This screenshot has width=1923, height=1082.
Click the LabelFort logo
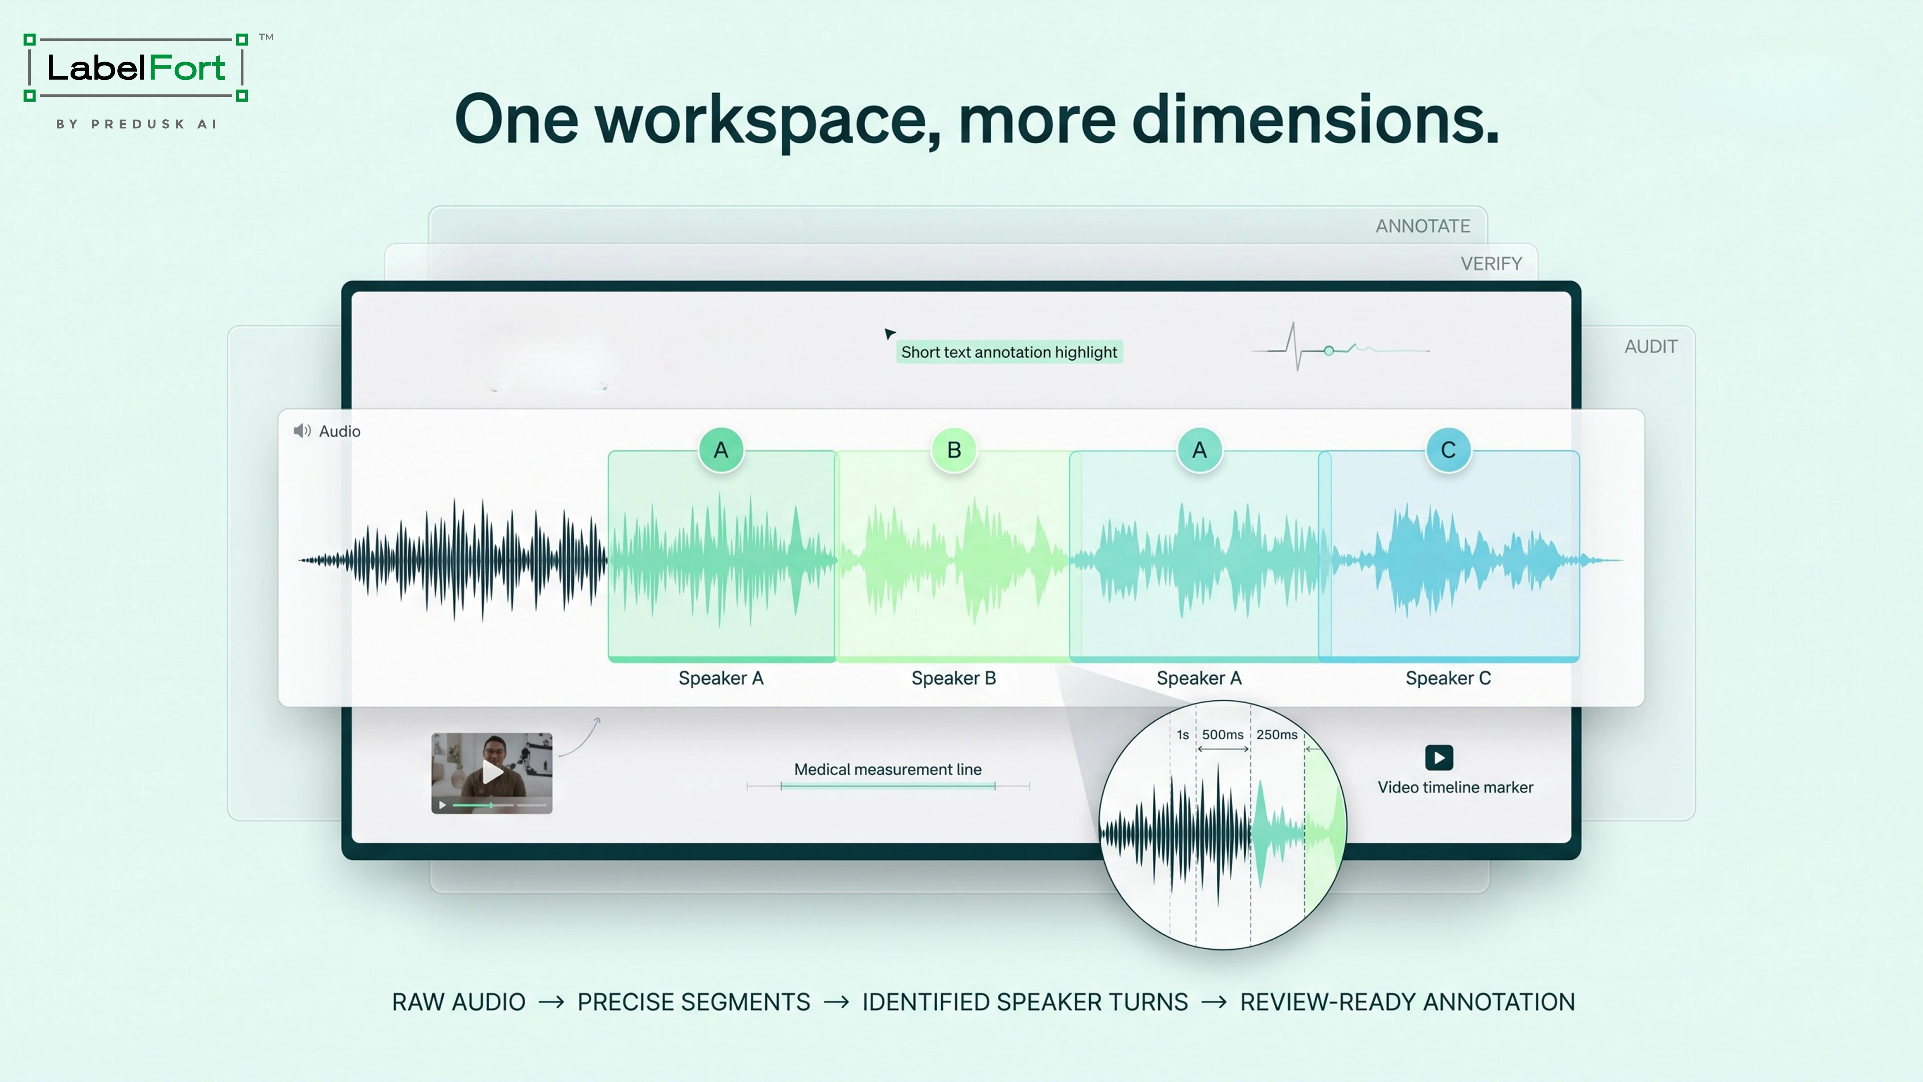(136, 67)
